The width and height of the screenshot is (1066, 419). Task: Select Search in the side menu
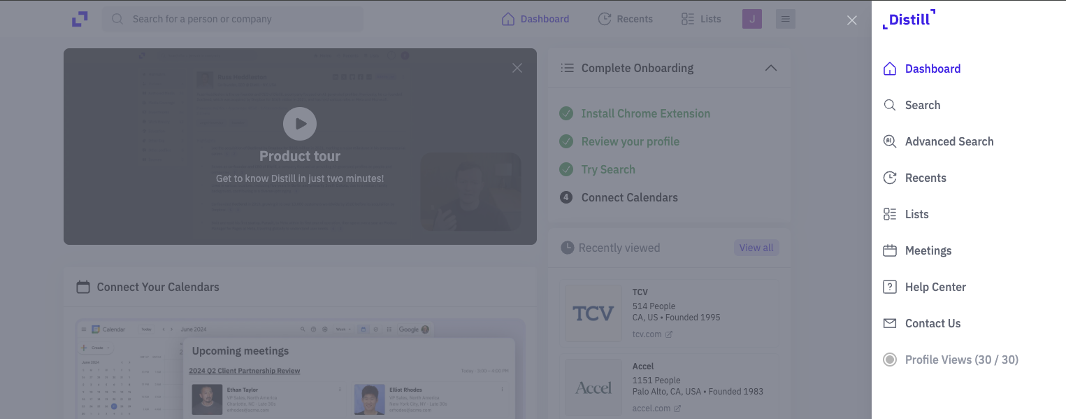(922, 105)
